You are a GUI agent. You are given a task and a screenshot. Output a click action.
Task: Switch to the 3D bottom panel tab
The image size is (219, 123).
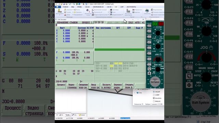coord(57,115)
